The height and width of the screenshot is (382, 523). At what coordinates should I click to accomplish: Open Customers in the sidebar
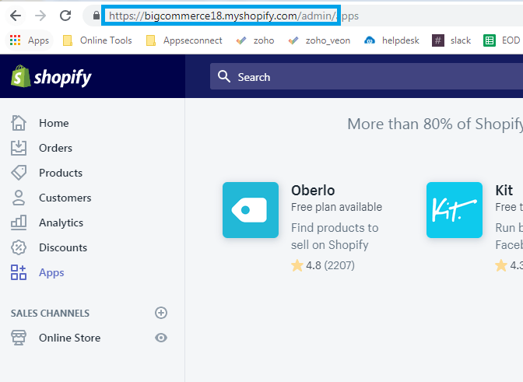point(65,198)
